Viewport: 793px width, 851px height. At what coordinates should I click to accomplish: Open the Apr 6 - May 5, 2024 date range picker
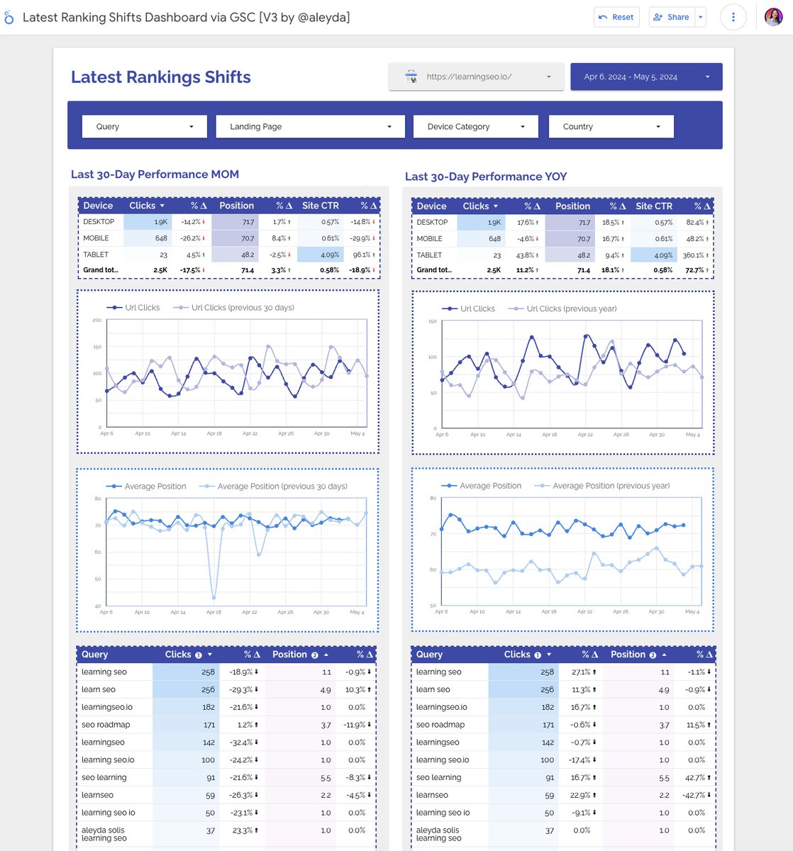tap(646, 77)
